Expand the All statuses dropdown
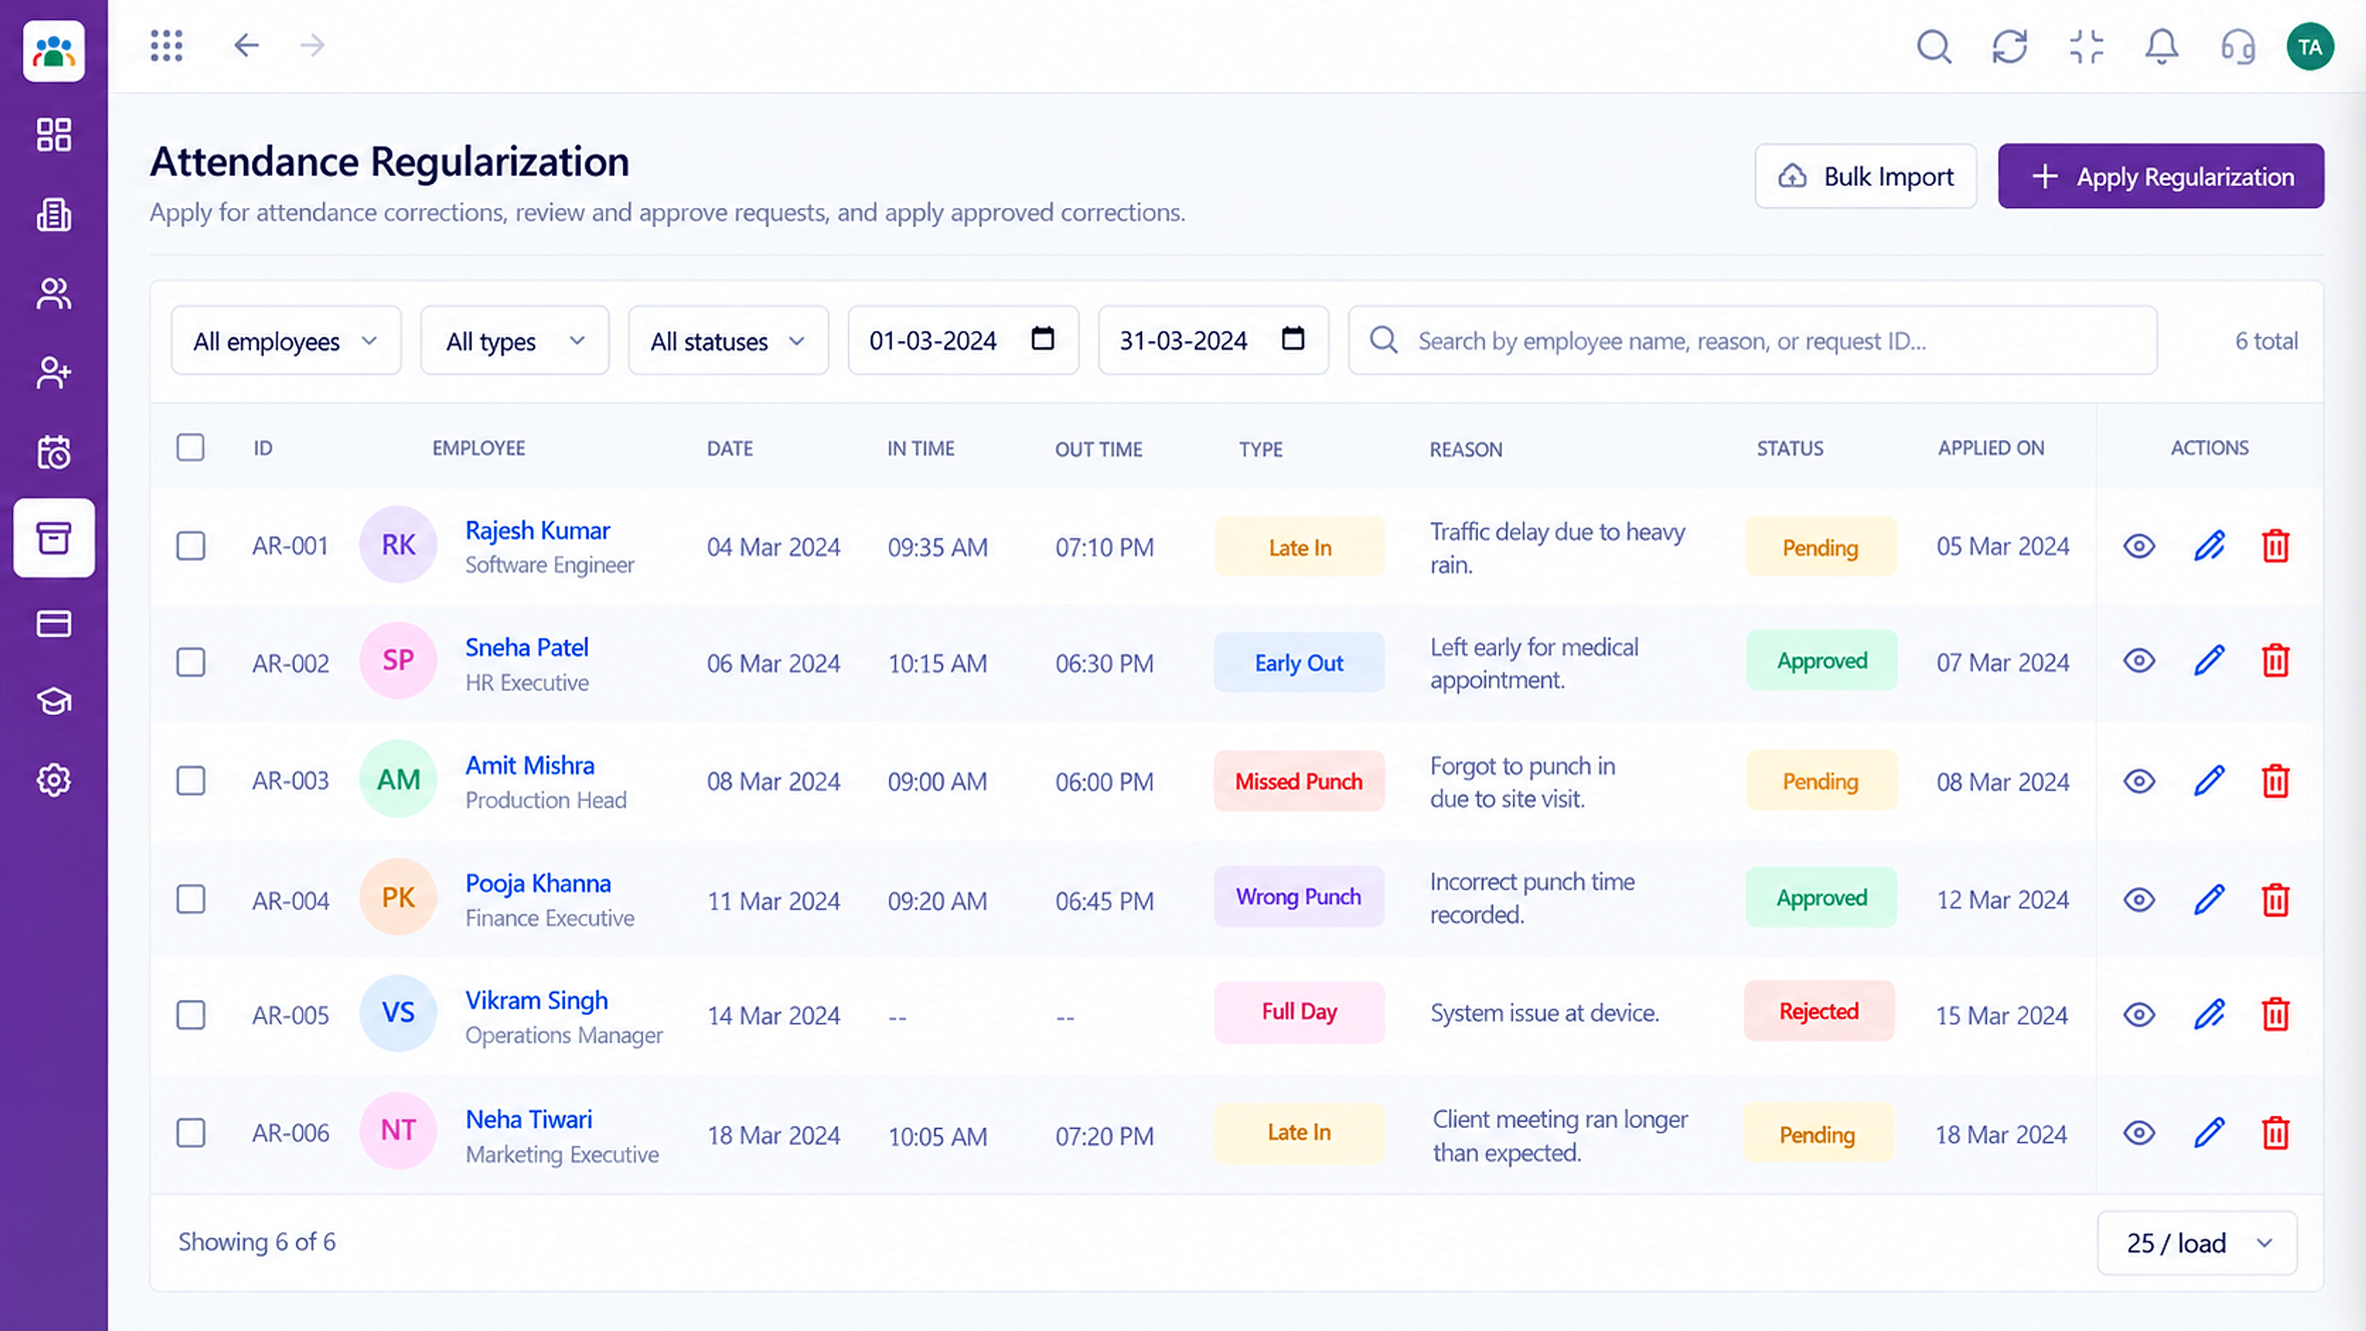 pyautogui.click(x=728, y=341)
